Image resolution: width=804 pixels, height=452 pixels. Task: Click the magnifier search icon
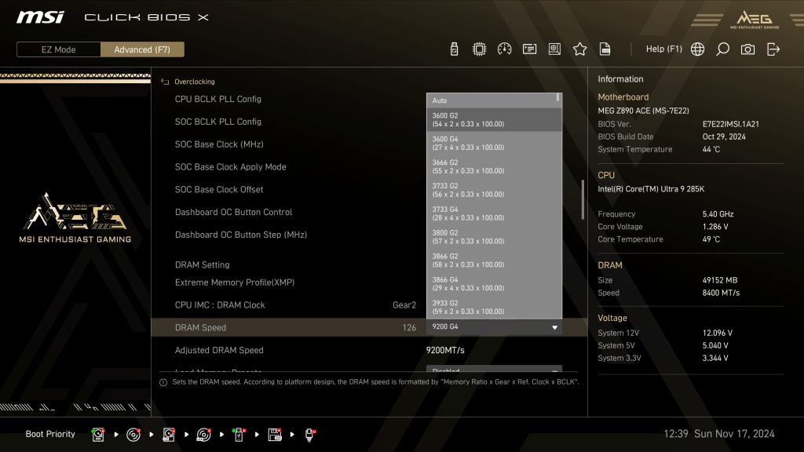coord(722,49)
